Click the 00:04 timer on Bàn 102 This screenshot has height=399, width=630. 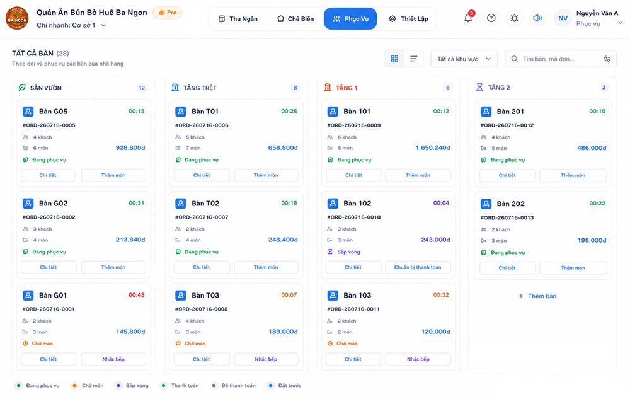point(441,203)
